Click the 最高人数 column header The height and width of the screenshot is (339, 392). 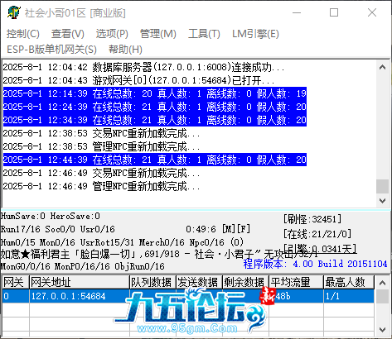coord(349,282)
